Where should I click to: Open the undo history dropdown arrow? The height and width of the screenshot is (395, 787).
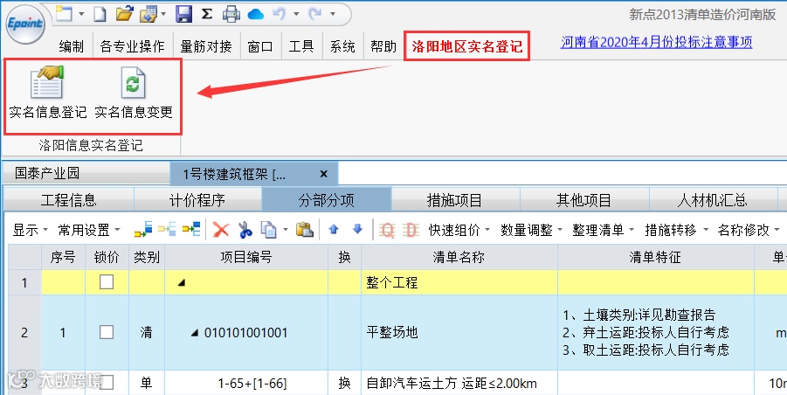click(x=296, y=14)
